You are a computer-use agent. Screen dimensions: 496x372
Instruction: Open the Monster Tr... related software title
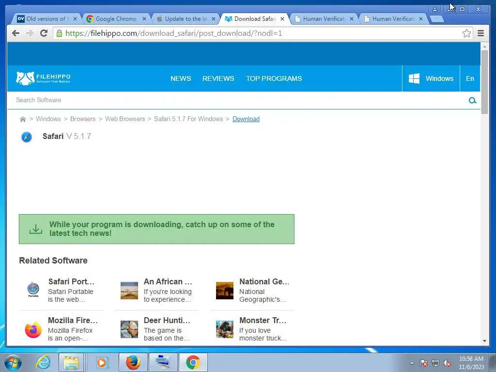tap(263, 320)
